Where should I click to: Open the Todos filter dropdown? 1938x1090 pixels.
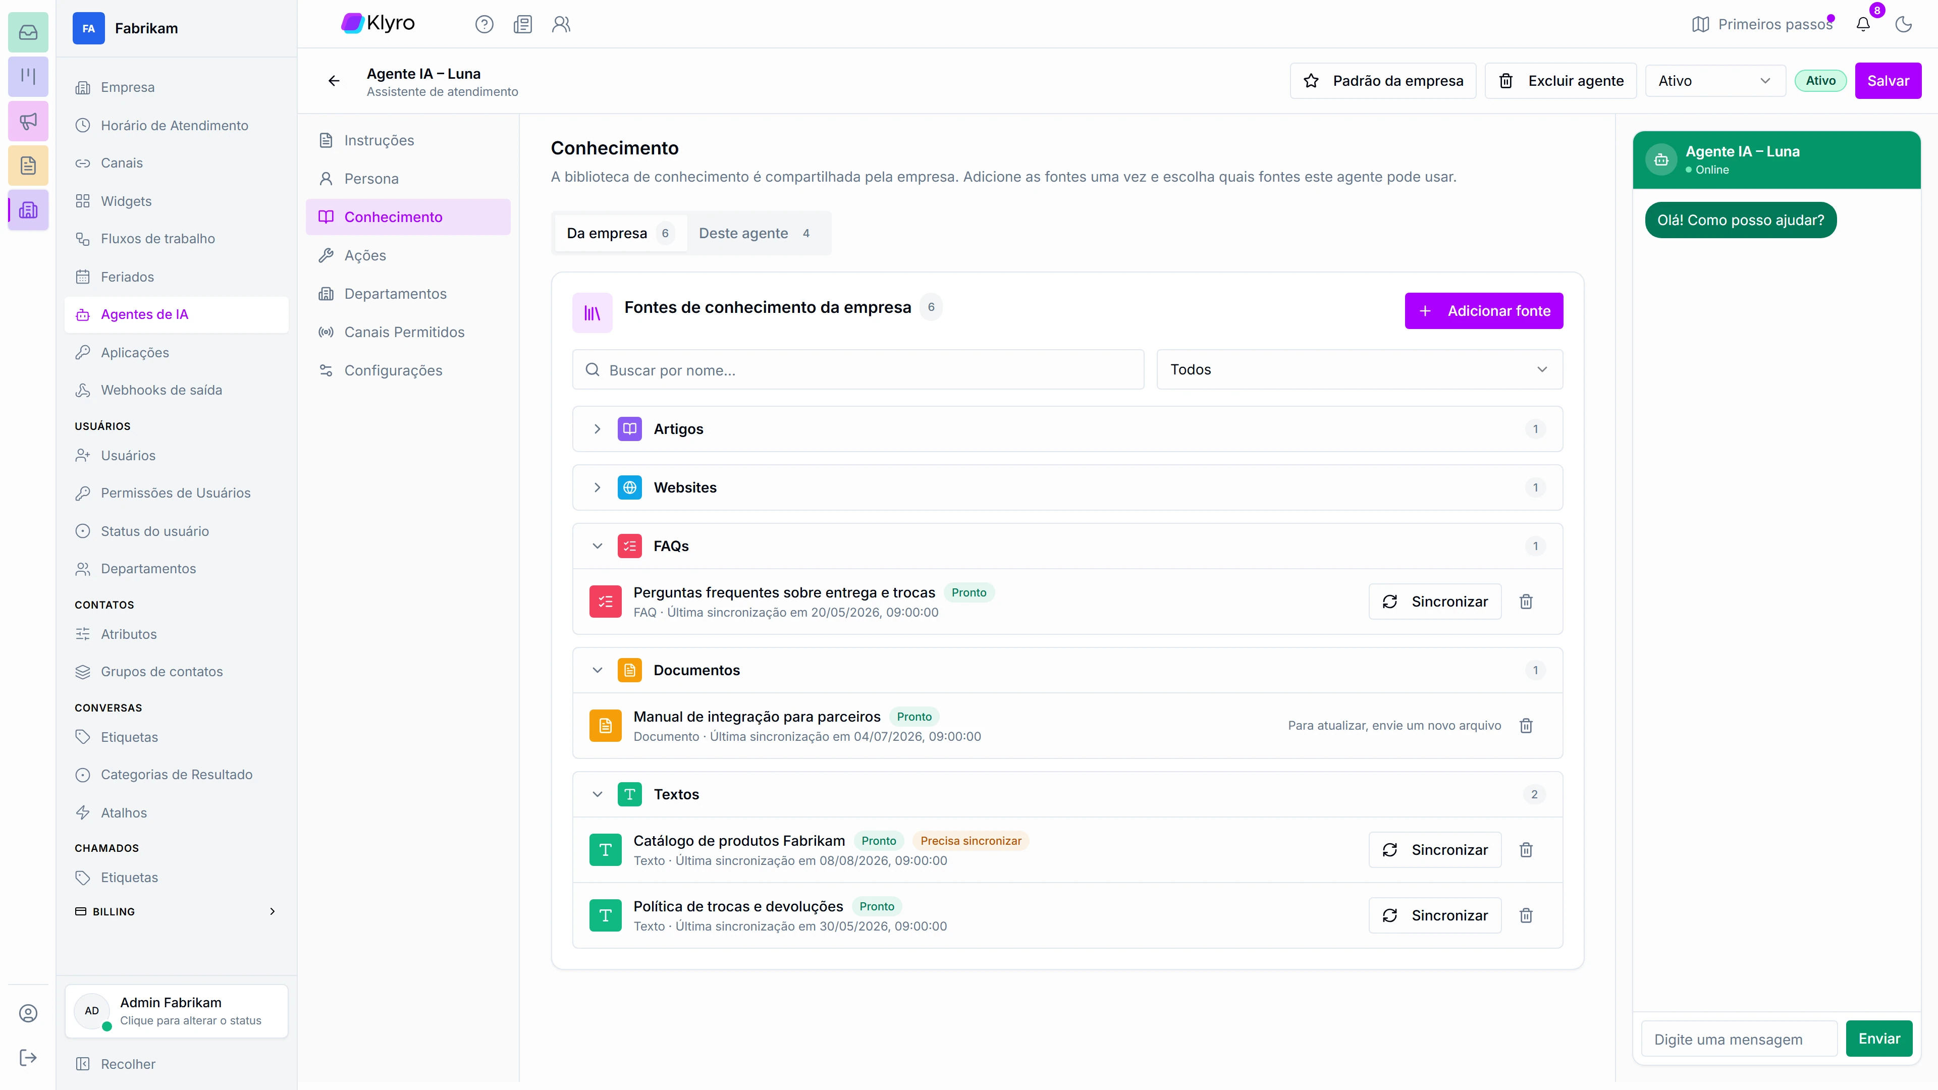(x=1360, y=369)
